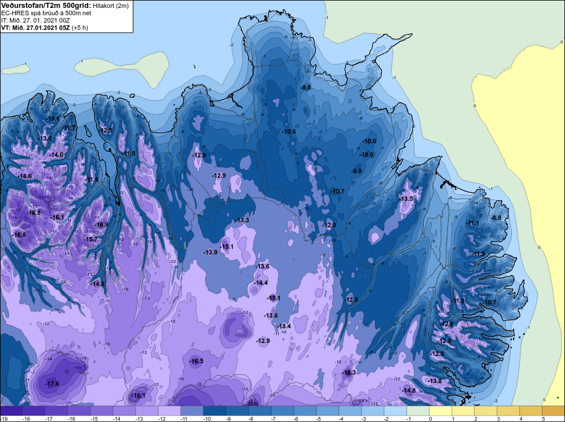Image resolution: width=565 pixels, height=422 pixels.
Task: Click the -13.5 temperature value
Action: (406, 199)
